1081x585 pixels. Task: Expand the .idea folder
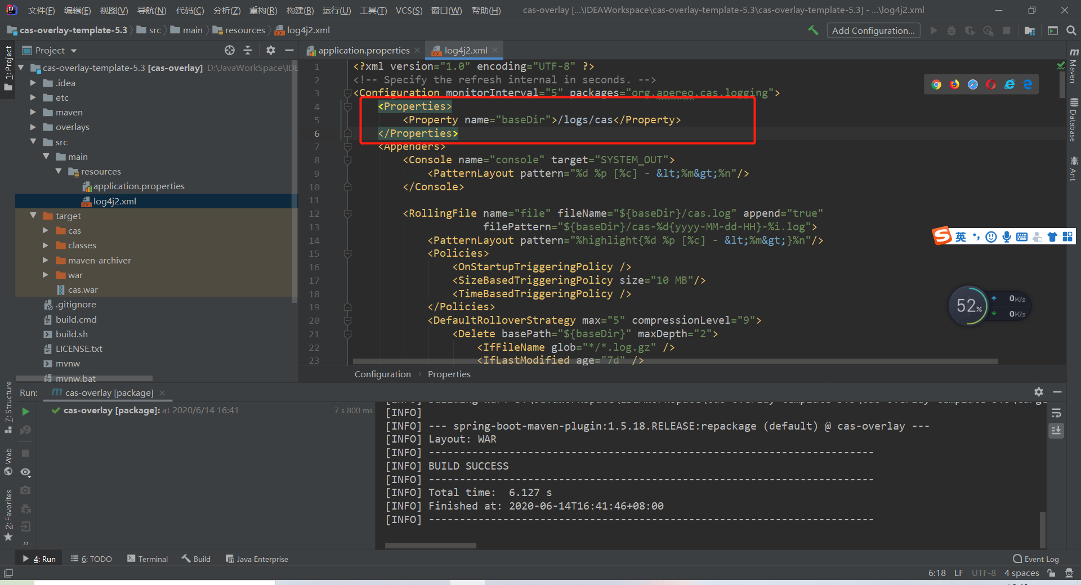tap(33, 83)
